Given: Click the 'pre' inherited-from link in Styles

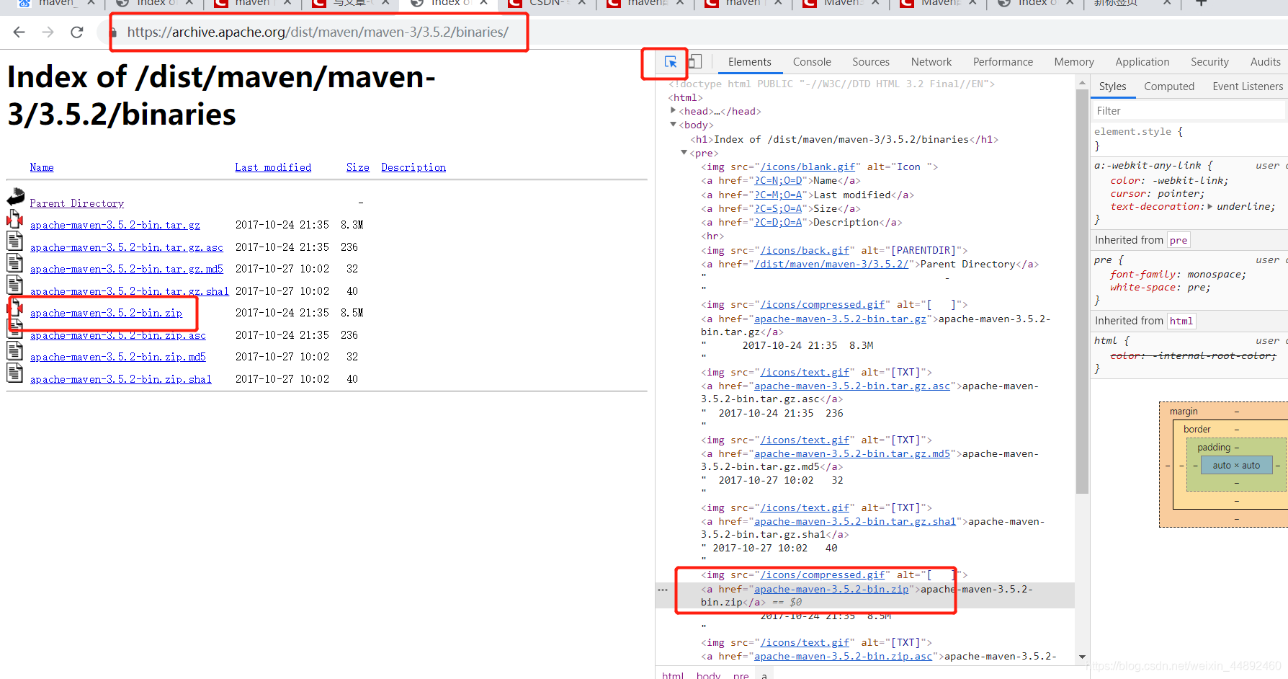Looking at the screenshot, I should 1179,240.
